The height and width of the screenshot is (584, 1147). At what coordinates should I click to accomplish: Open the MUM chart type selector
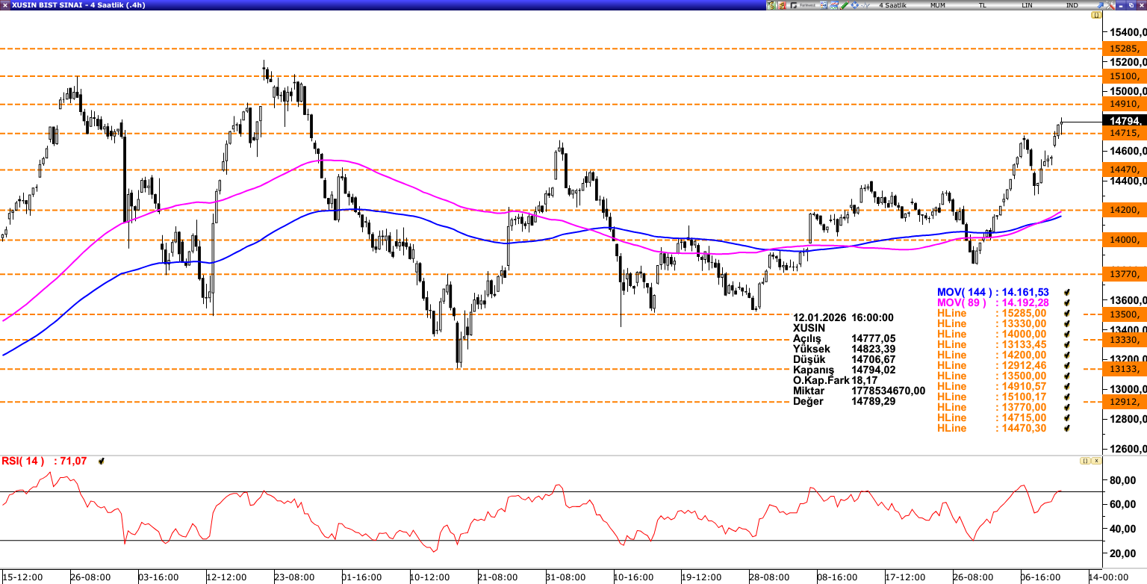click(x=938, y=5)
